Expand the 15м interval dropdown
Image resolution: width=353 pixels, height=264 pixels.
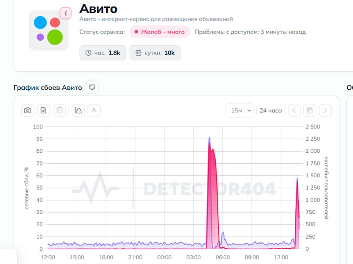pyautogui.click(x=240, y=110)
